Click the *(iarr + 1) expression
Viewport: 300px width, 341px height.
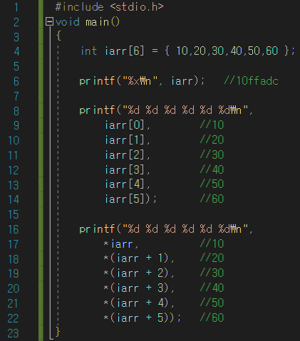click(136, 258)
